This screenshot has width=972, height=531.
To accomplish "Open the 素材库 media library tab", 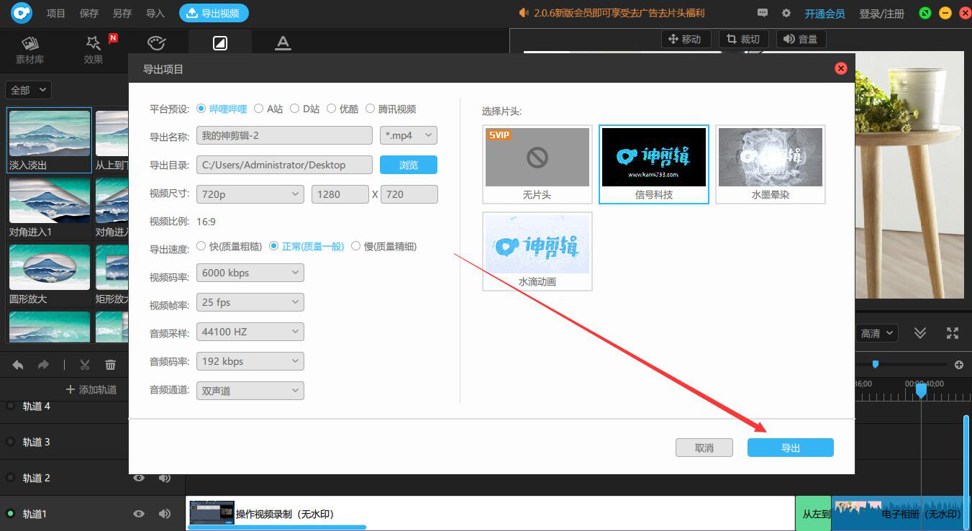I will (x=30, y=50).
